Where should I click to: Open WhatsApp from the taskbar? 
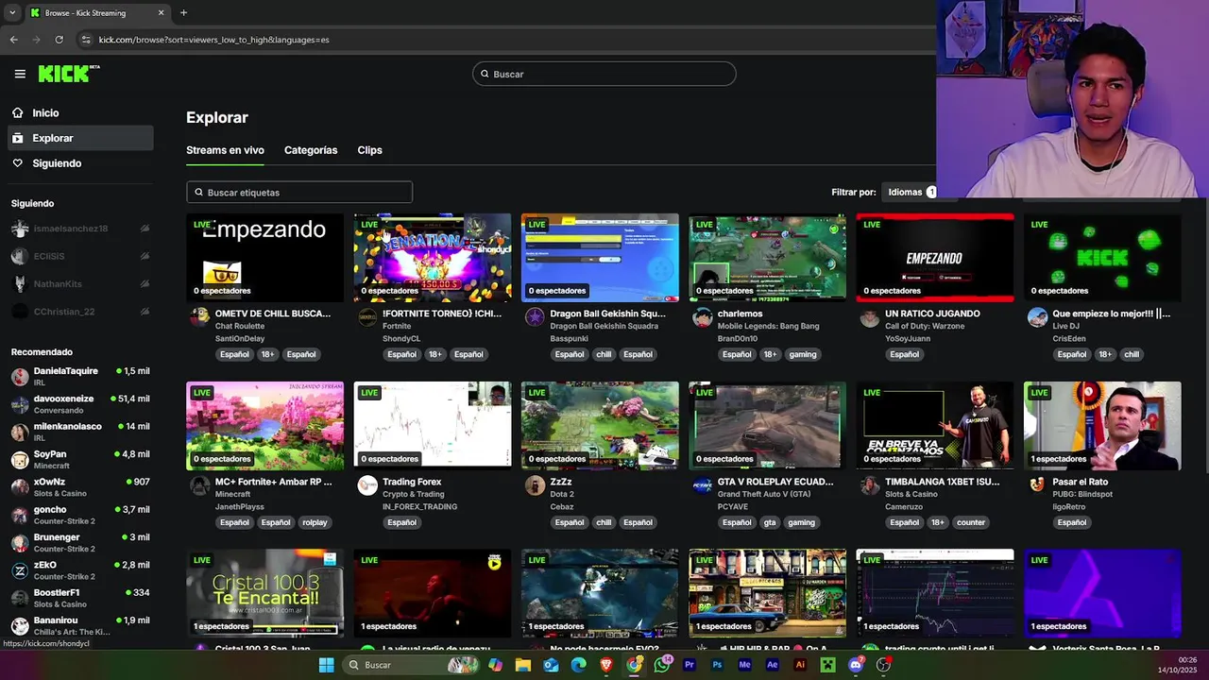(662, 665)
